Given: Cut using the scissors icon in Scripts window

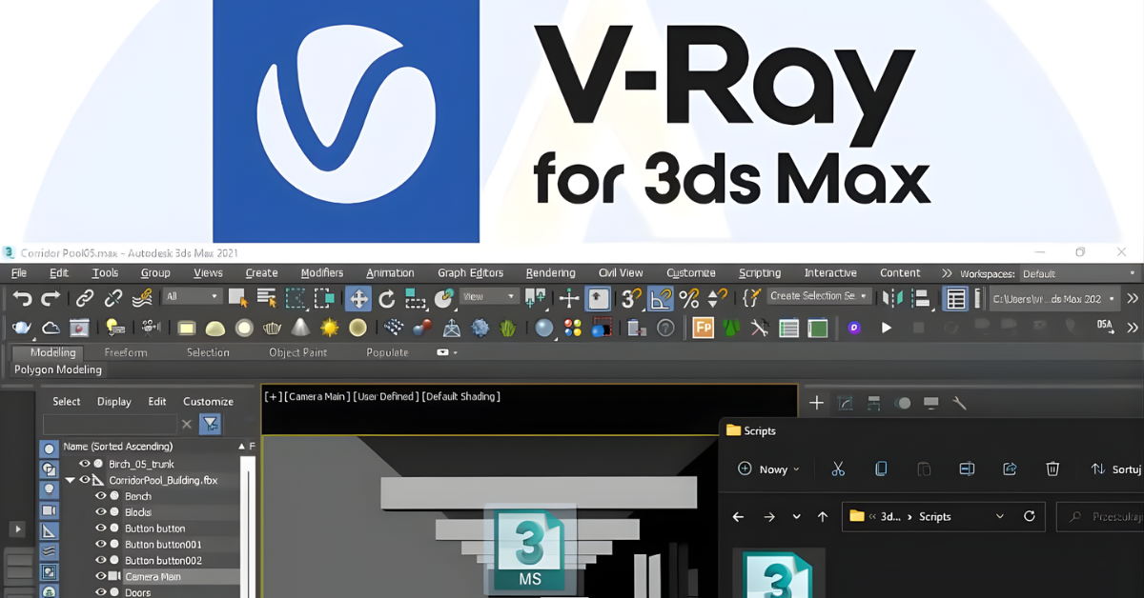Looking at the screenshot, I should (838, 468).
